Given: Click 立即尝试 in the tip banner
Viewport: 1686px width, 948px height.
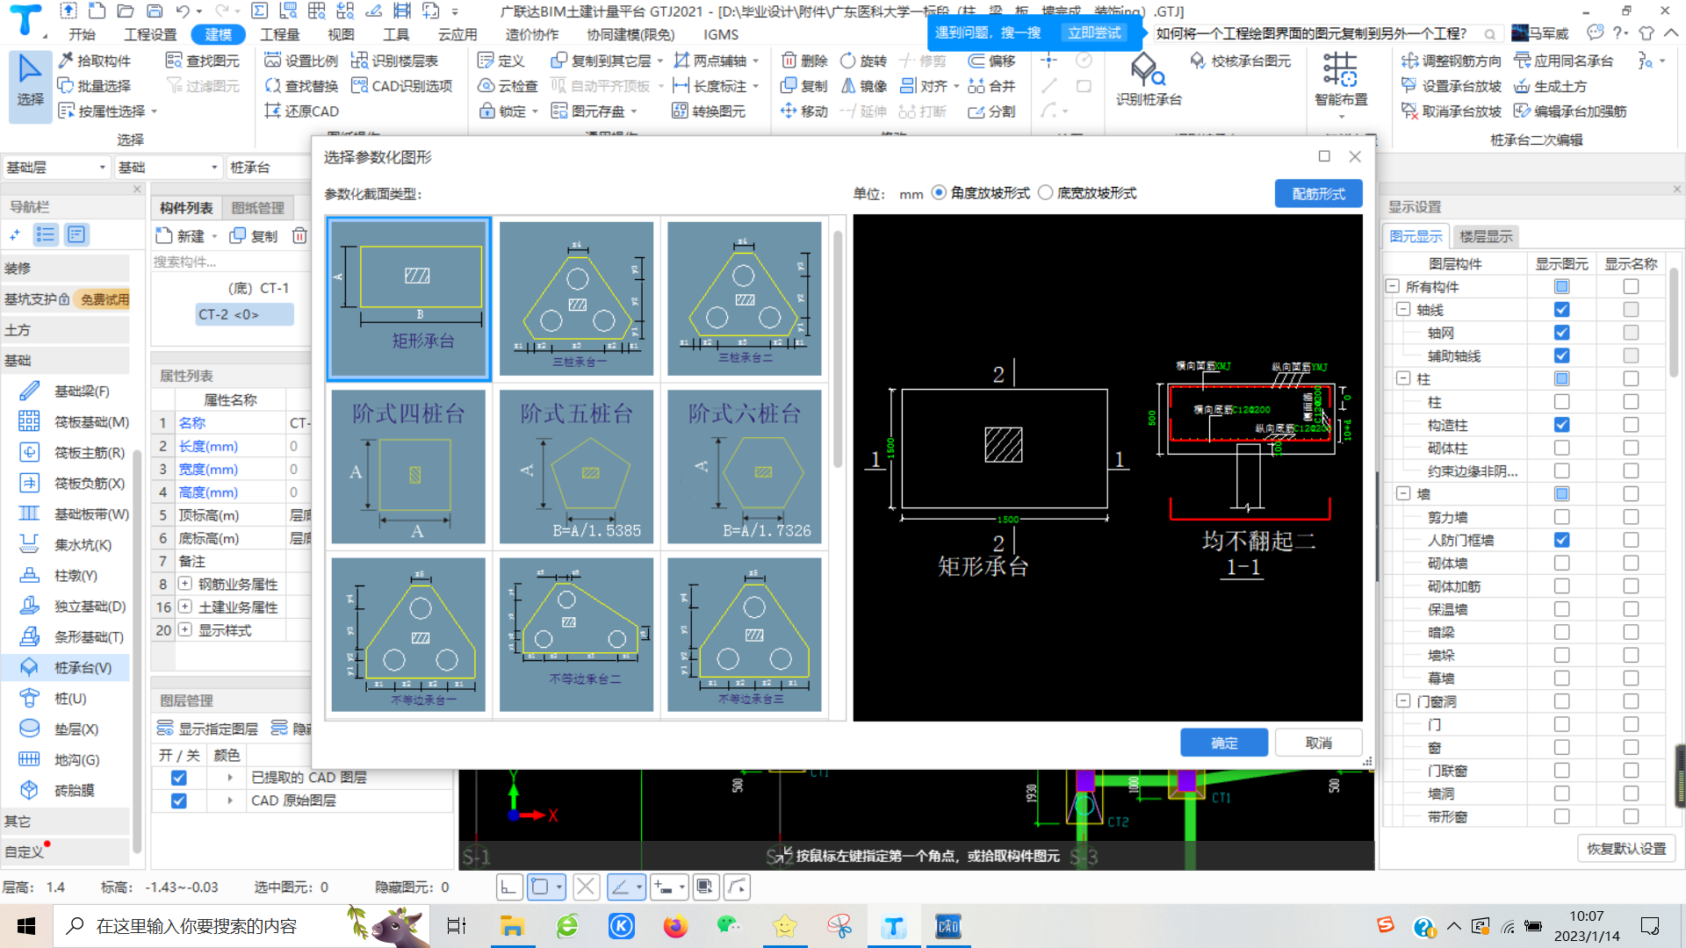Looking at the screenshot, I should coord(1094,32).
